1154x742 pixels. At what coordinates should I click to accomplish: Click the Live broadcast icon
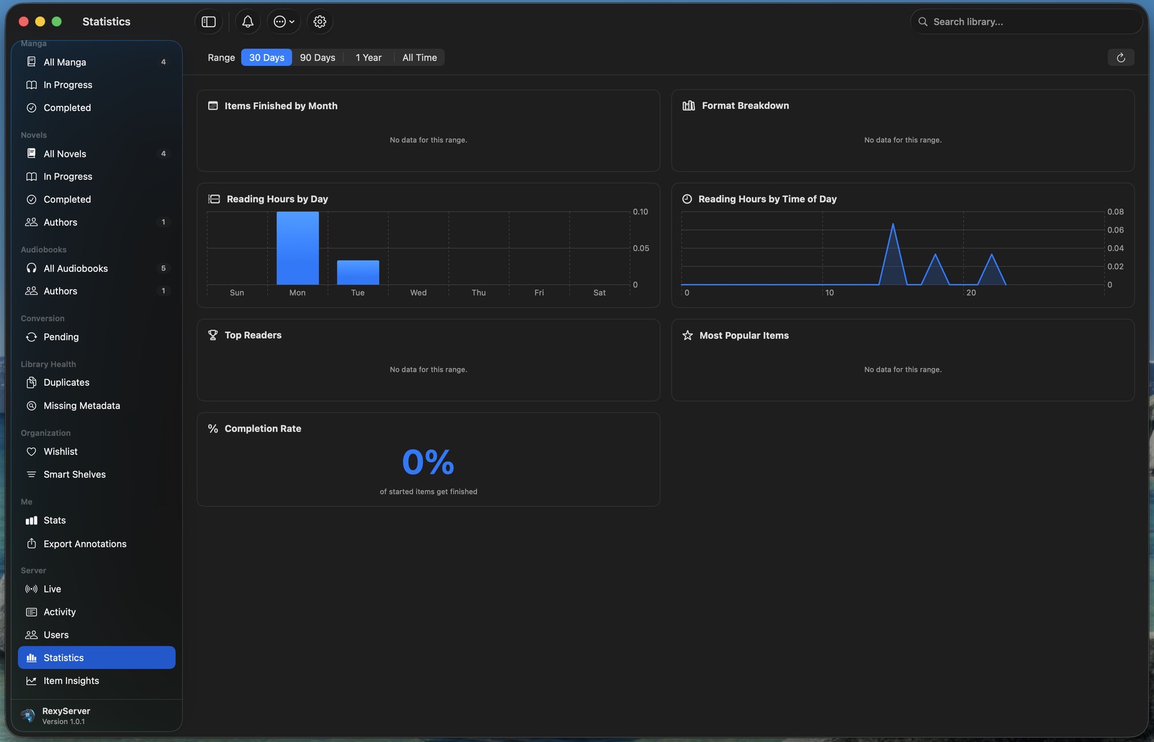(x=31, y=589)
